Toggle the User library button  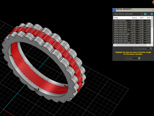[x=150, y=14]
